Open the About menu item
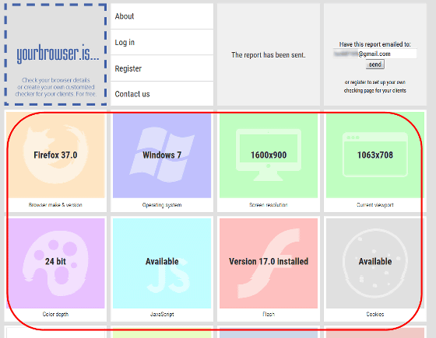This screenshot has height=338, width=436. pyautogui.click(x=162, y=16)
